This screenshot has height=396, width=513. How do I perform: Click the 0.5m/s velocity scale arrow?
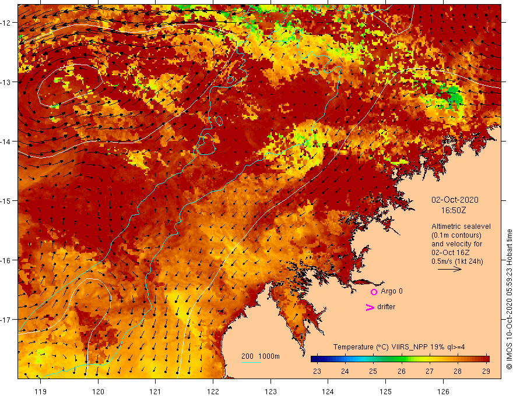pyautogui.click(x=450, y=269)
